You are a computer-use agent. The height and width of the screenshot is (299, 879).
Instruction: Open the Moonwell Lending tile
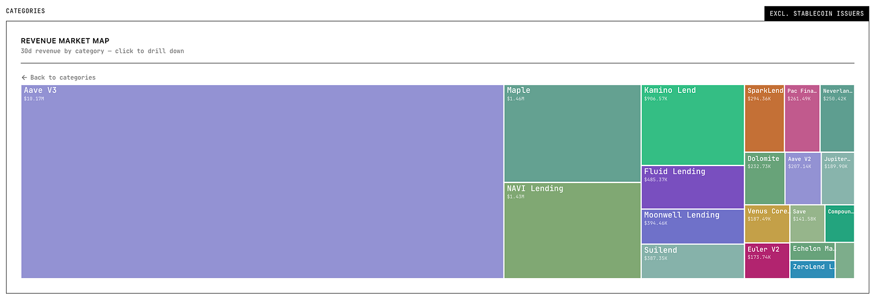[x=692, y=227]
